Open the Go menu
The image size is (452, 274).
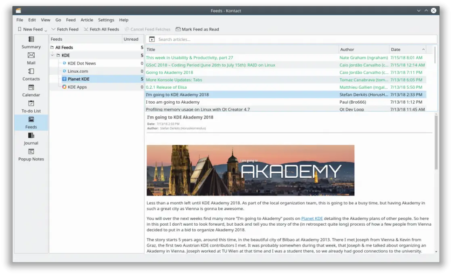click(x=58, y=20)
